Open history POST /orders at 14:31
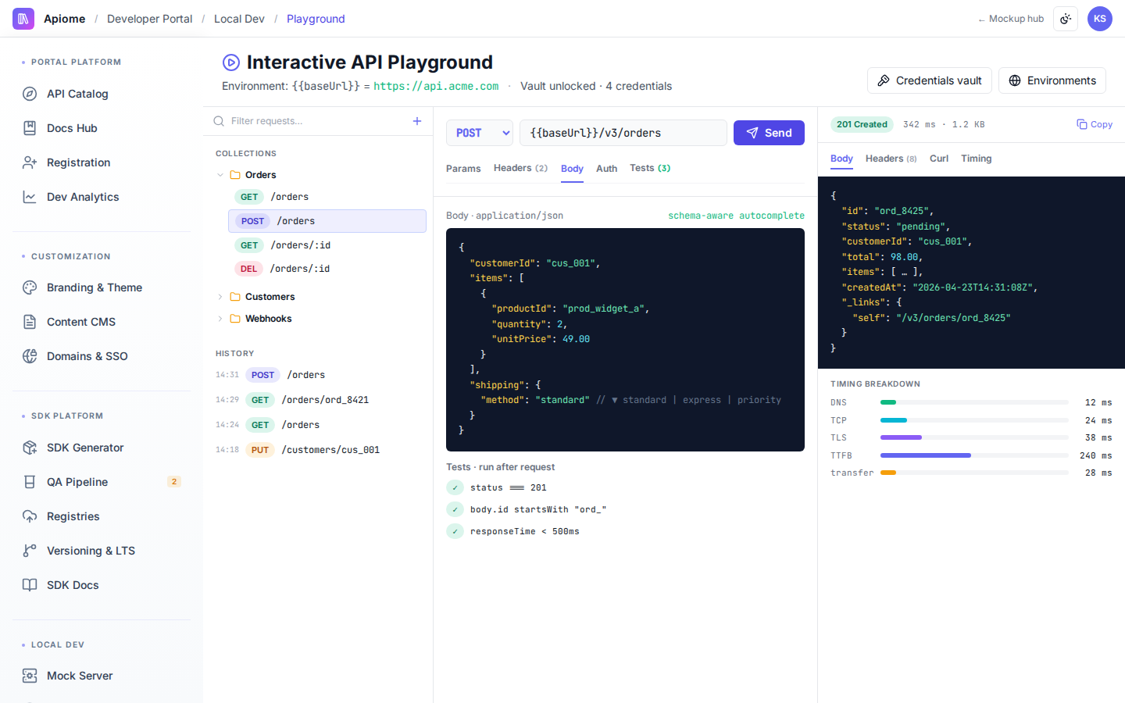Viewport: 1125px width, 703px height. click(x=320, y=375)
